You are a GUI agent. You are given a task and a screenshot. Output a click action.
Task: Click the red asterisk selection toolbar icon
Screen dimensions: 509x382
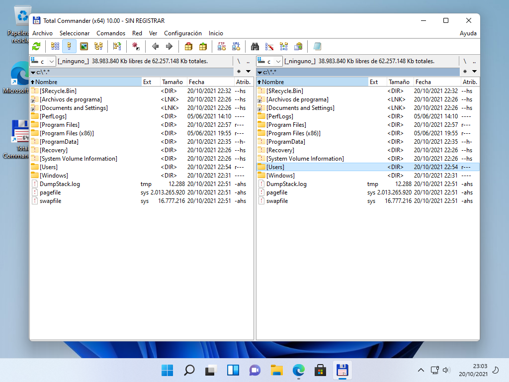136,46
